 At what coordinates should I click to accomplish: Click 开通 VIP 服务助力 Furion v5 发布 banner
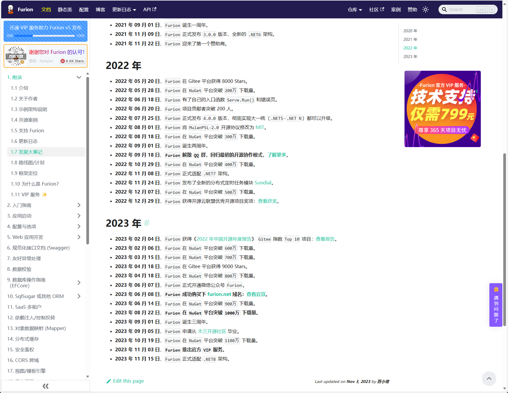[x=46, y=31]
